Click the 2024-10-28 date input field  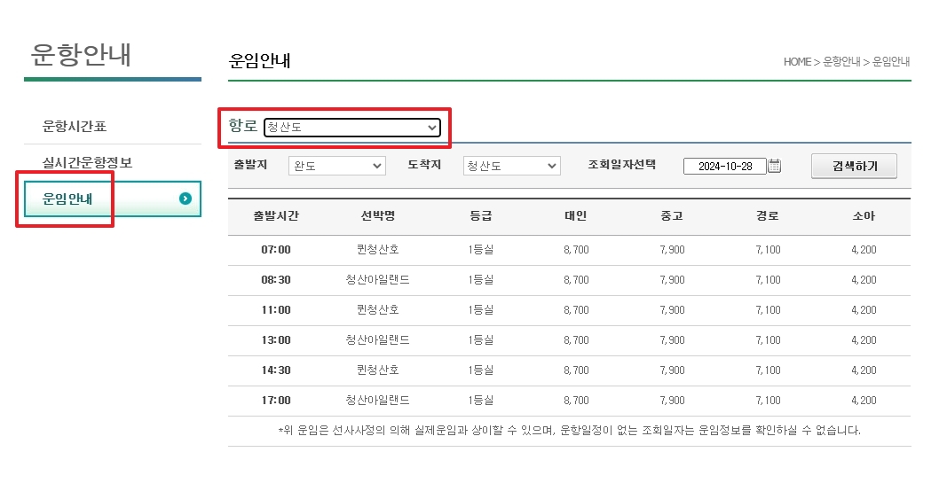725,166
